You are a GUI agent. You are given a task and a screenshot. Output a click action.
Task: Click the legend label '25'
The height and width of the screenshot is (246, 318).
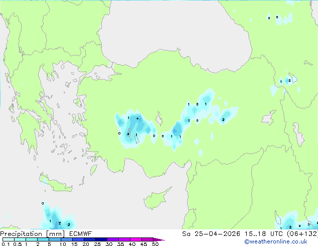click(97, 244)
